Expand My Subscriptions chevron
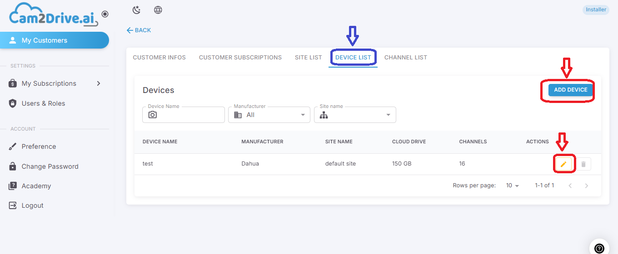618x254 pixels. click(99, 83)
